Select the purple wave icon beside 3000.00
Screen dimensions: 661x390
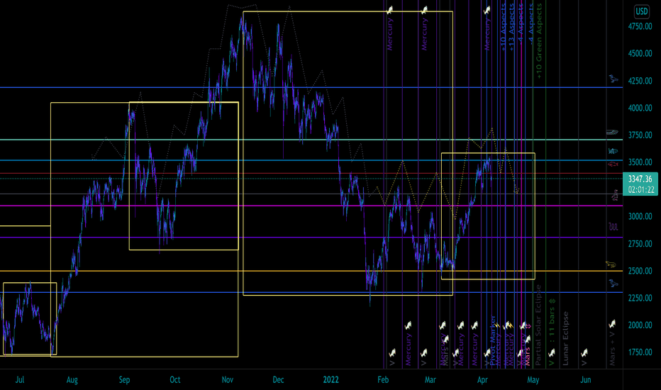pos(613,227)
